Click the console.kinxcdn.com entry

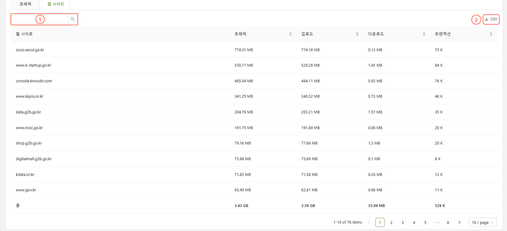coord(34,81)
